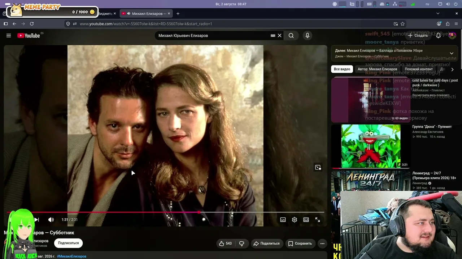
Task: Open YouTube notifications bell
Action: [x=439, y=36]
